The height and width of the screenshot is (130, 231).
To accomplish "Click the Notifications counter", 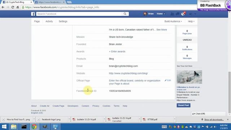I will 187,48.
